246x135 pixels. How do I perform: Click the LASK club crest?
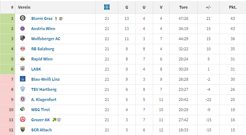pyautogui.click(x=22, y=69)
